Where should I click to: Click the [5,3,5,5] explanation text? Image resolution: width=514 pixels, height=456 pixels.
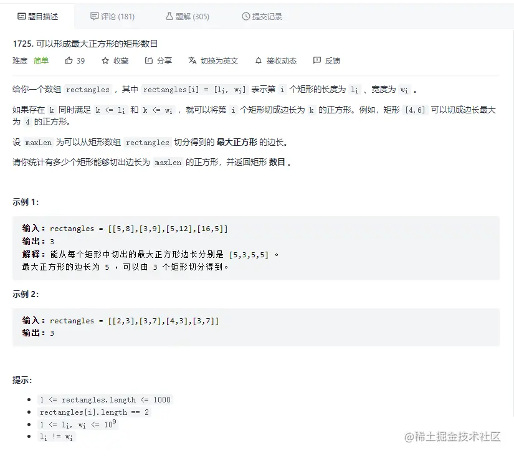(249, 255)
